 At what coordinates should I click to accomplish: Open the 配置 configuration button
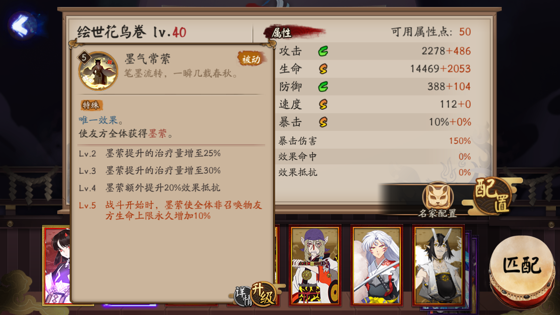point(492,195)
